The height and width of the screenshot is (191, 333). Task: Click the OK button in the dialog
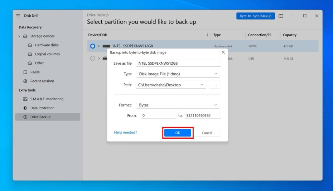click(x=177, y=133)
